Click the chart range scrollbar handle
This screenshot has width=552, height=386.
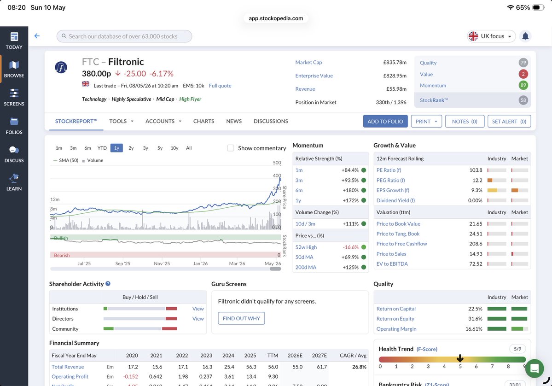pos(275,269)
